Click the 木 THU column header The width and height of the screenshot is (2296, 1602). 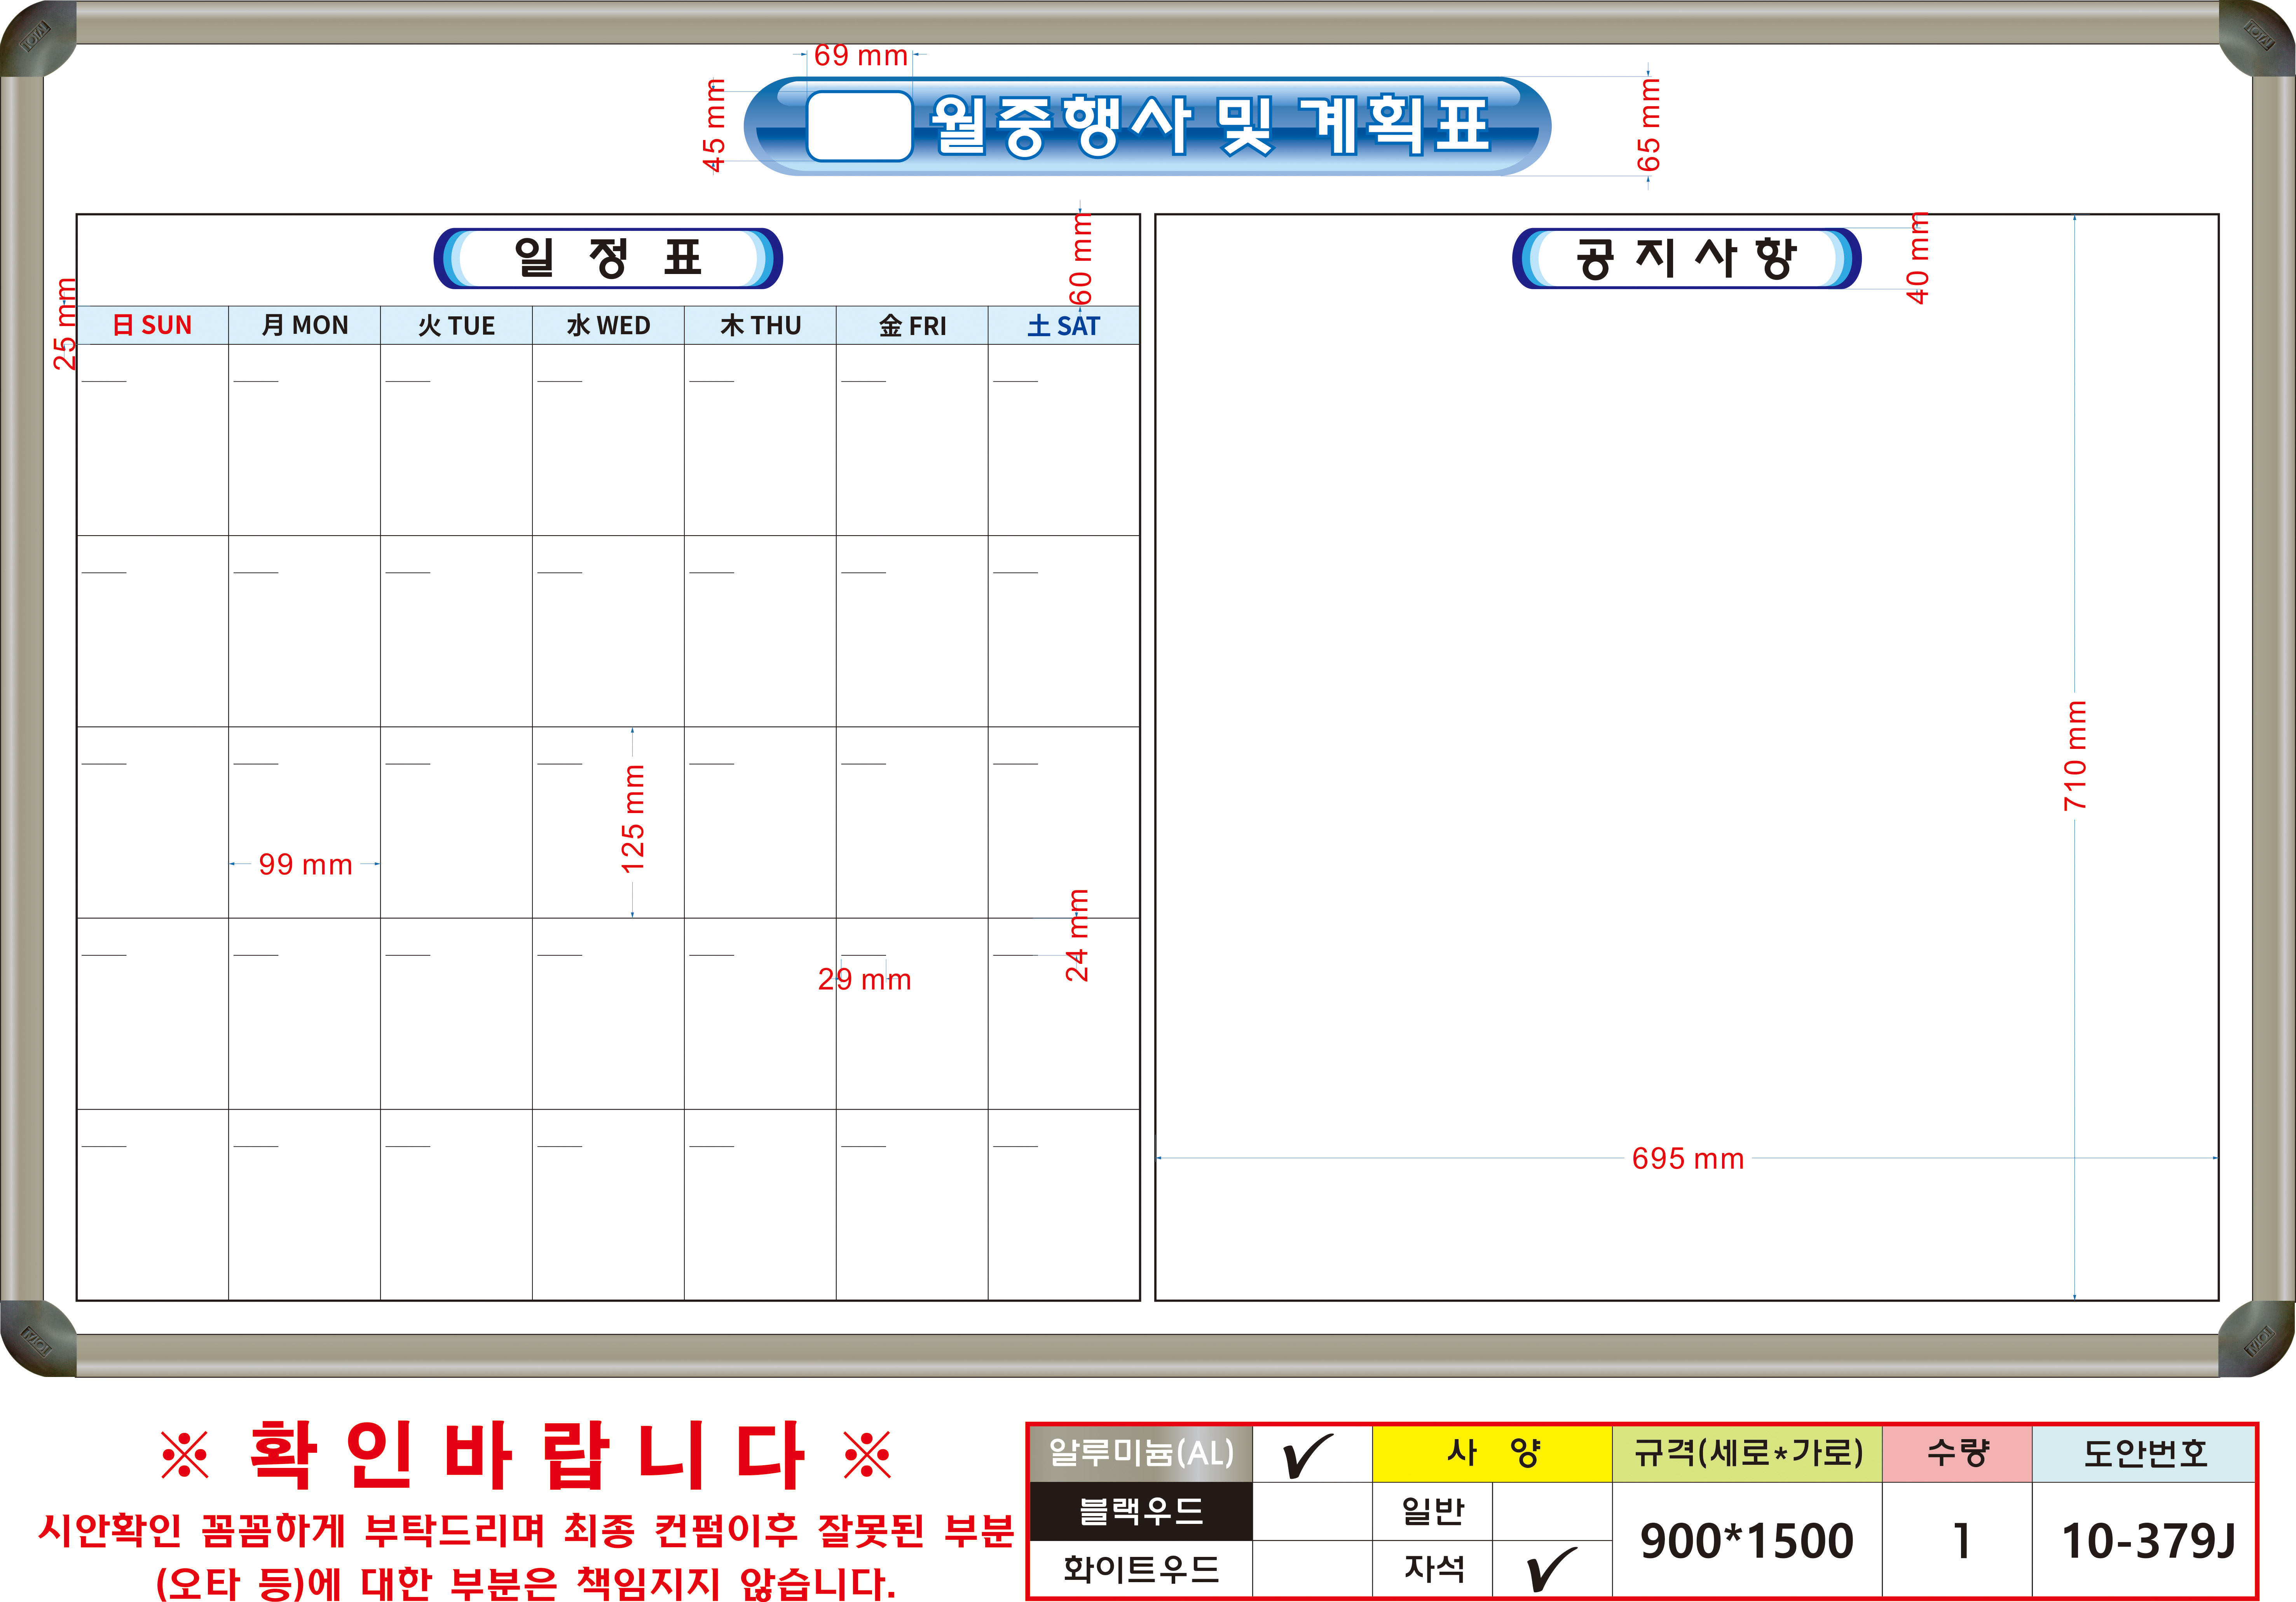coord(760,325)
